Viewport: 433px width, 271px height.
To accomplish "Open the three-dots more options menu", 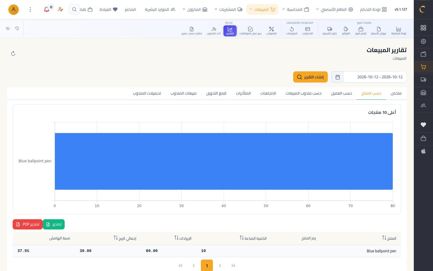I will point(30,10).
